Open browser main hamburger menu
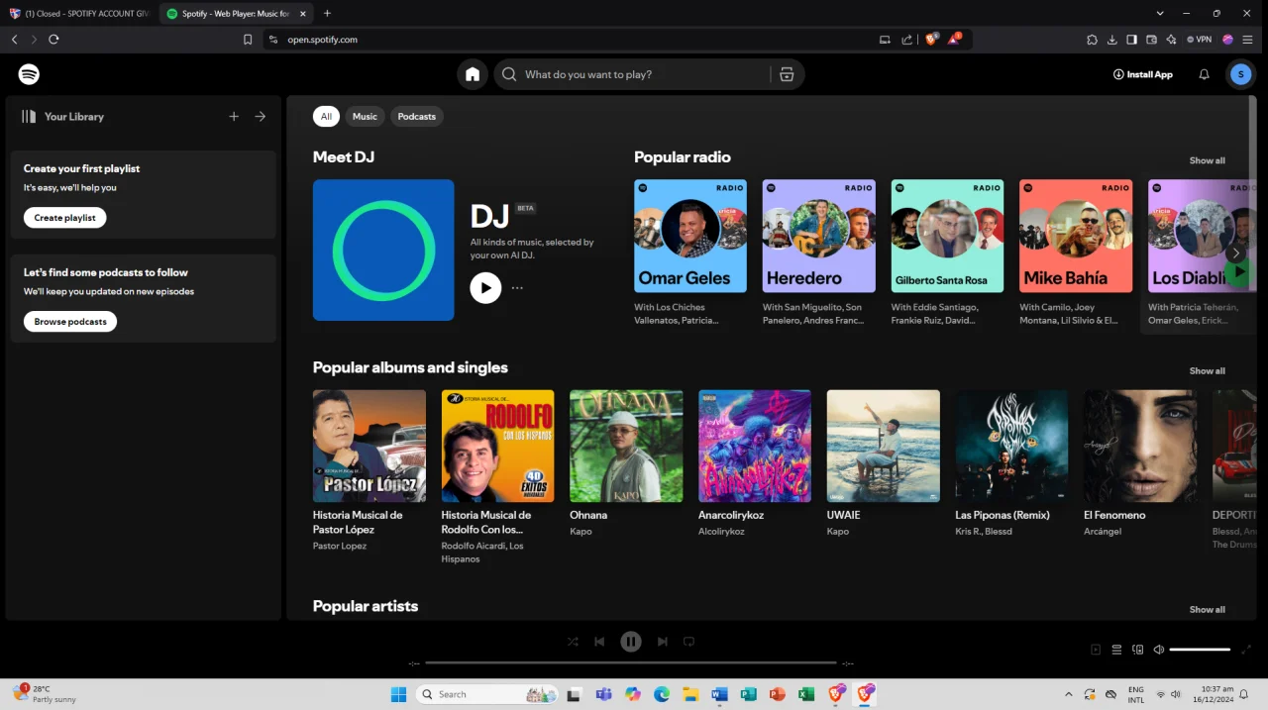1268x710 pixels. tap(1248, 40)
